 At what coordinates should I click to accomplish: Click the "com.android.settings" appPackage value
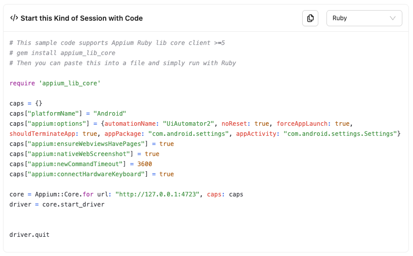[188, 134]
